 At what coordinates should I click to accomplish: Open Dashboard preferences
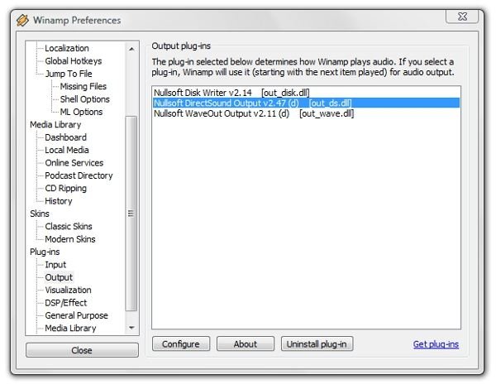tap(65, 137)
